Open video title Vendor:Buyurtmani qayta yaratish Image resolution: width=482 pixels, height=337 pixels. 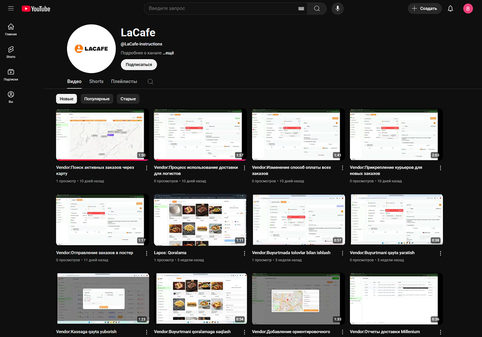pos(382,253)
